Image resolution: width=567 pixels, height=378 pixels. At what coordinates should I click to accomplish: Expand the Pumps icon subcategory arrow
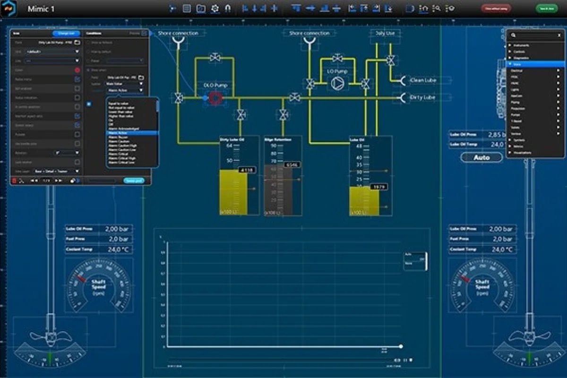558,114
